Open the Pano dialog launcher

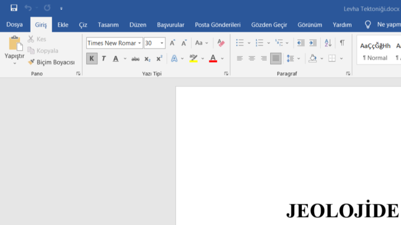(x=79, y=74)
